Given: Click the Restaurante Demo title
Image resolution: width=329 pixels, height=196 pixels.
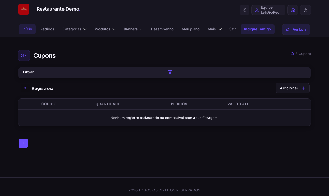Looking at the screenshot, I should click(x=59, y=9).
